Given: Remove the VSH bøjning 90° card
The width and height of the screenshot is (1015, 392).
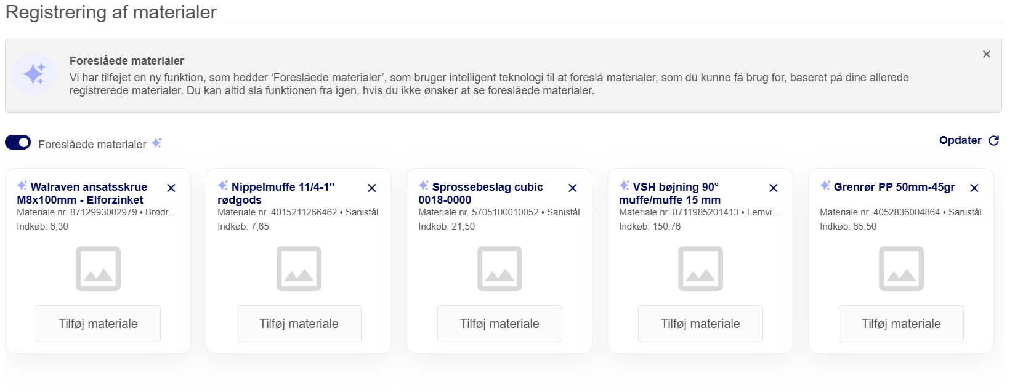Looking at the screenshot, I should coord(774,188).
